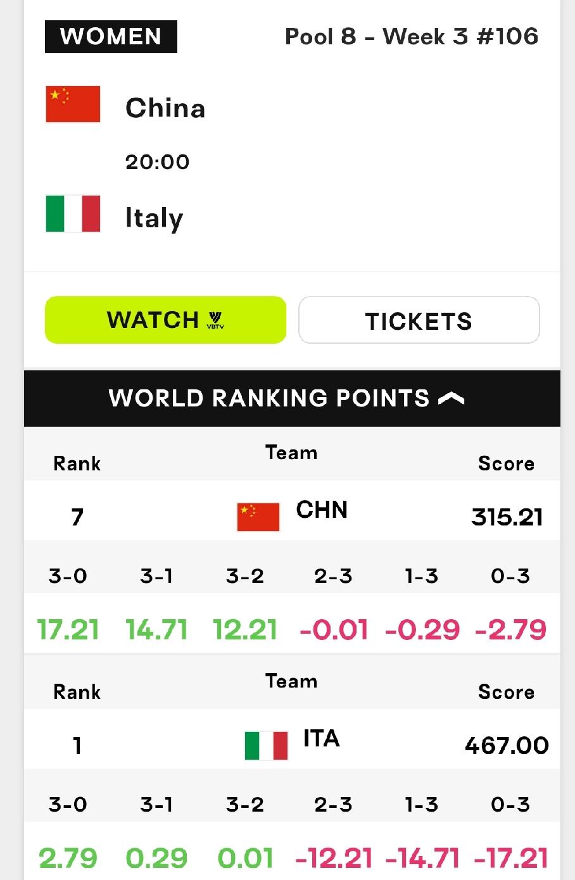Click the Italy flag in match header
The height and width of the screenshot is (880, 575).
point(73,213)
